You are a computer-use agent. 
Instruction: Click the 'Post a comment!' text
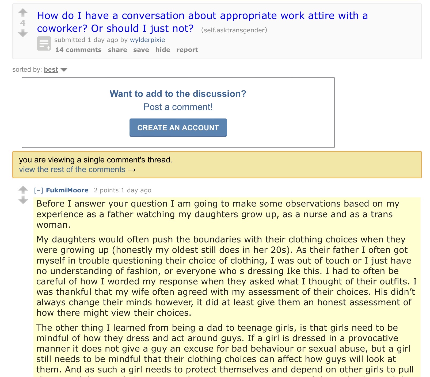coord(178,107)
